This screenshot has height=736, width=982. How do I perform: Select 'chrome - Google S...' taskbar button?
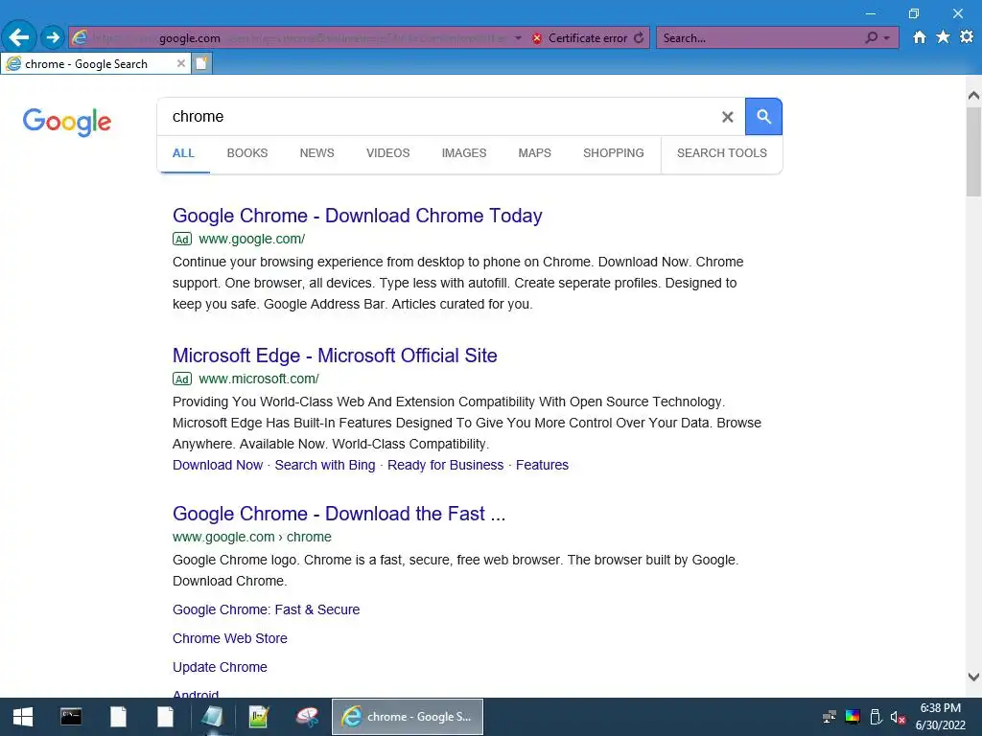click(x=407, y=717)
